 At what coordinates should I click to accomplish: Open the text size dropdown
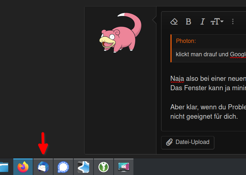pos(217,22)
